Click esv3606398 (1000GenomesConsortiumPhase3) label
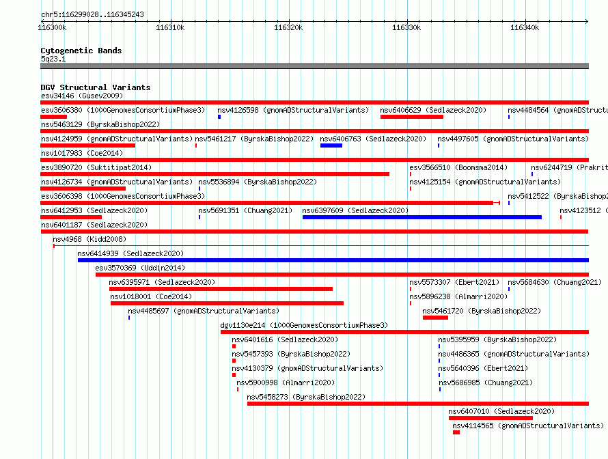The width and height of the screenshot is (608, 459). coord(123,196)
